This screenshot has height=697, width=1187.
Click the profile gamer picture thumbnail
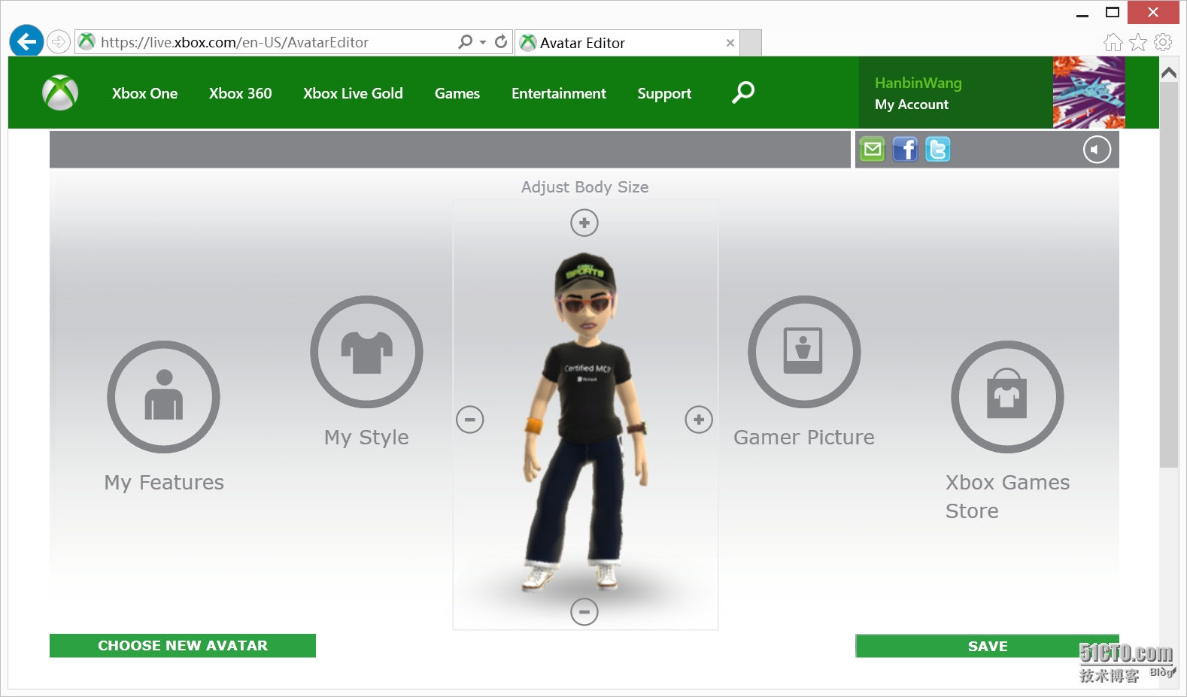click(x=1089, y=92)
